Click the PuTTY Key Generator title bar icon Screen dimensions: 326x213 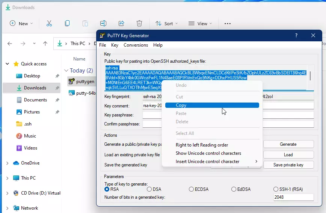pyautogui.click(x=102, y=36)
